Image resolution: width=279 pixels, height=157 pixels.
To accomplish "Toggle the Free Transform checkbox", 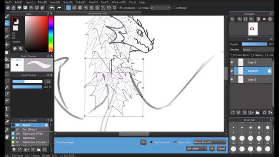I will [151, 142].
